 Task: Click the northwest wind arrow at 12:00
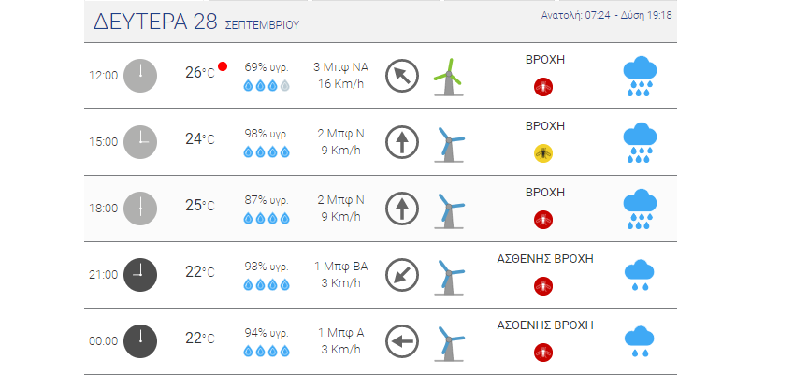[402, 76]
